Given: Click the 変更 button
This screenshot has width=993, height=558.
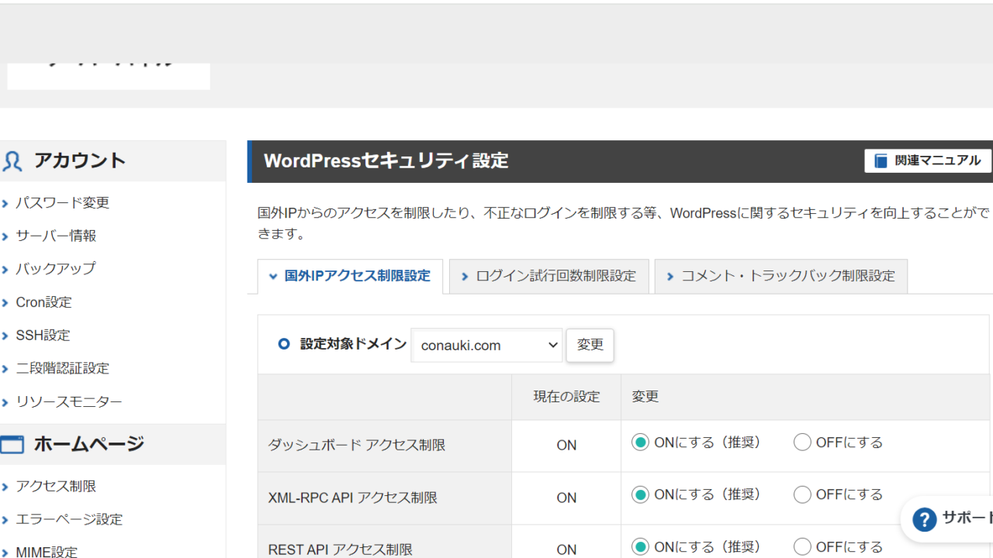Looking at the screenshot, I should coord(590,345).
